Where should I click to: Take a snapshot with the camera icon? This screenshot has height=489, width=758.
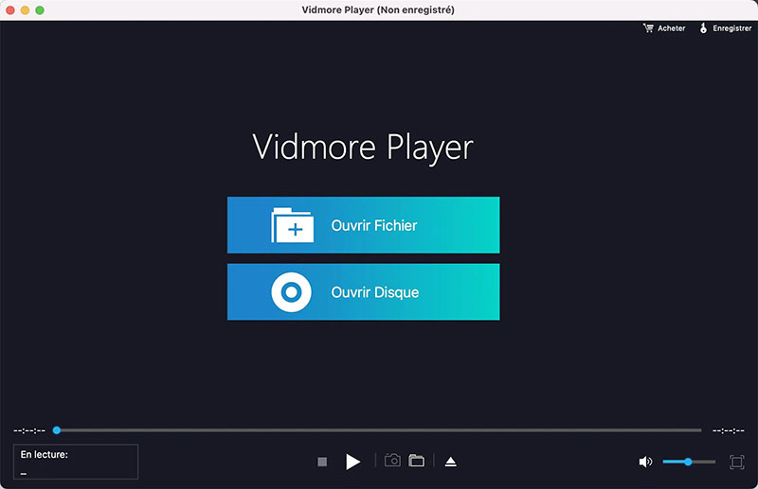pos(392,461)
